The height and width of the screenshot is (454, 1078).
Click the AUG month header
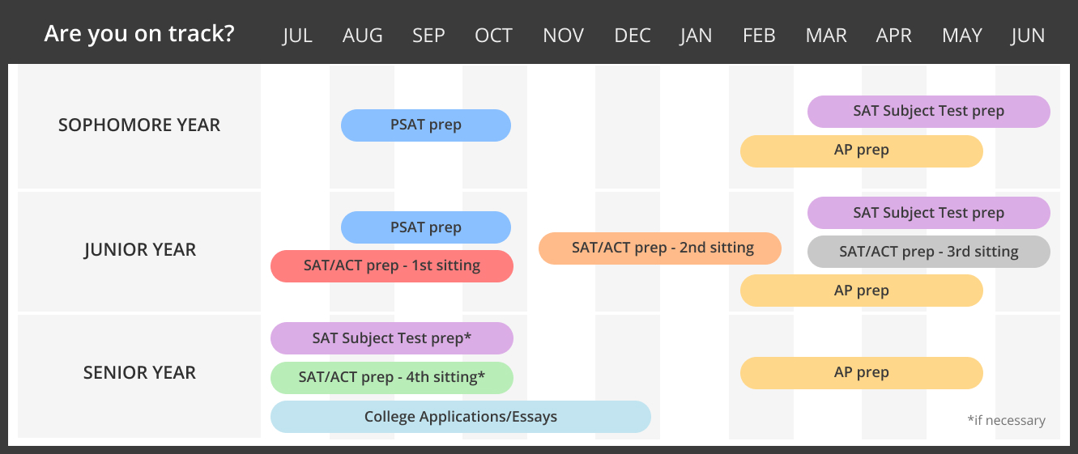tap(363, 36)
